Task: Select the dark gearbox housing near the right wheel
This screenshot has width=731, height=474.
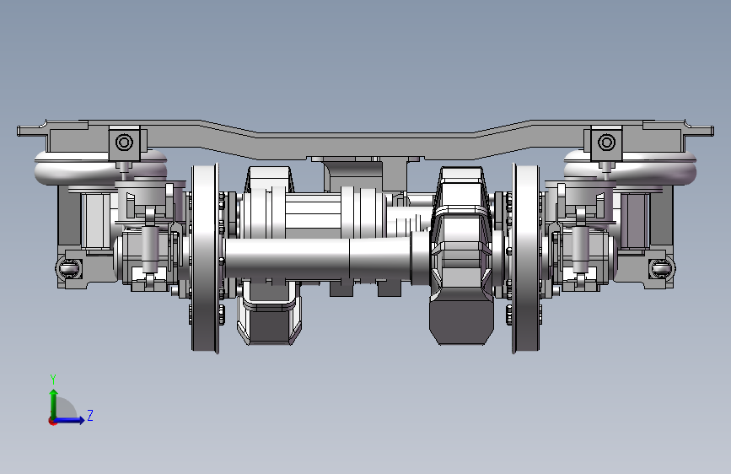Action: pyautogui.click(x=461, y=256)
